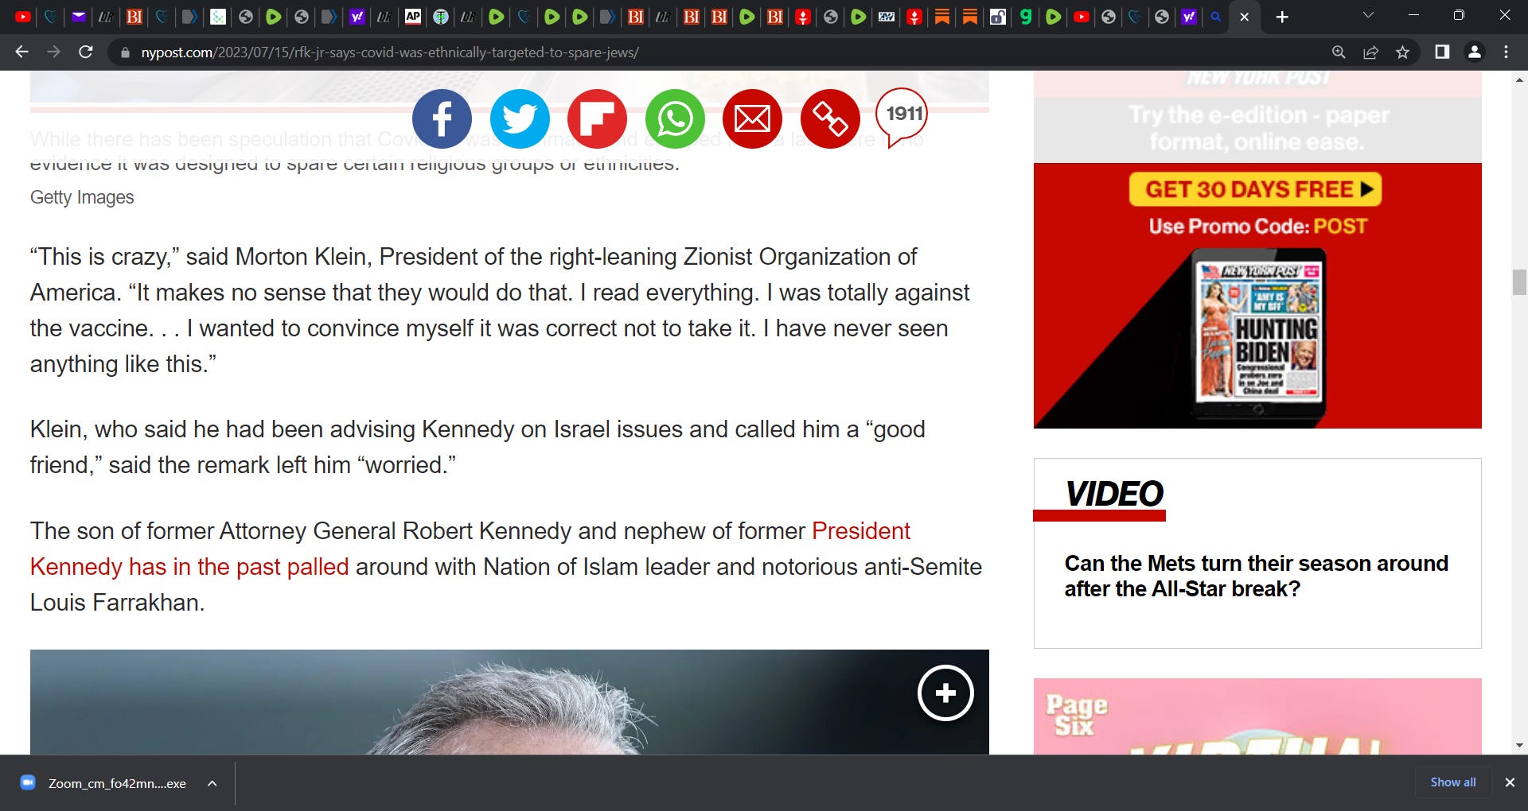1528x811 pixels.
Task: Share the article on Twitter
Action: click(520, 119)
